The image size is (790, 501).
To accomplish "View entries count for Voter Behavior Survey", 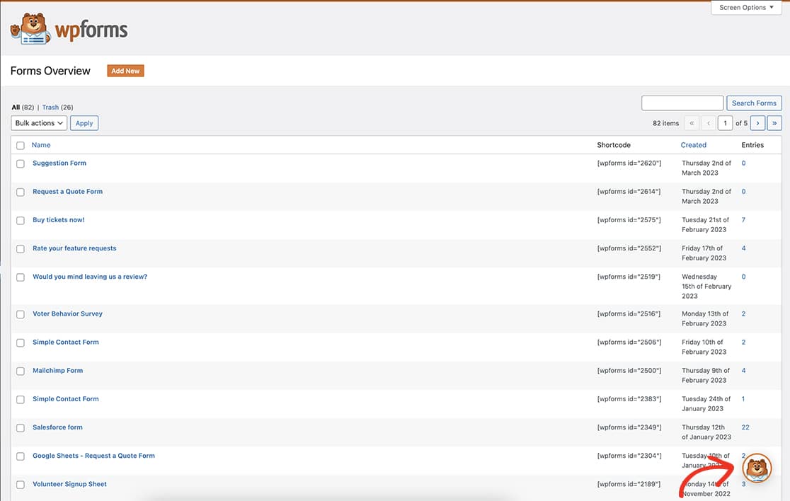I will (744, 313).
